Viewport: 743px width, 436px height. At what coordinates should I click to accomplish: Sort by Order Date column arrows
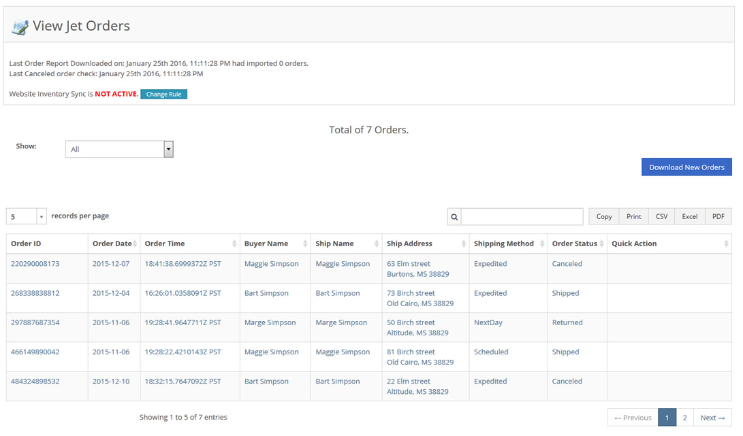coord(135,244)
